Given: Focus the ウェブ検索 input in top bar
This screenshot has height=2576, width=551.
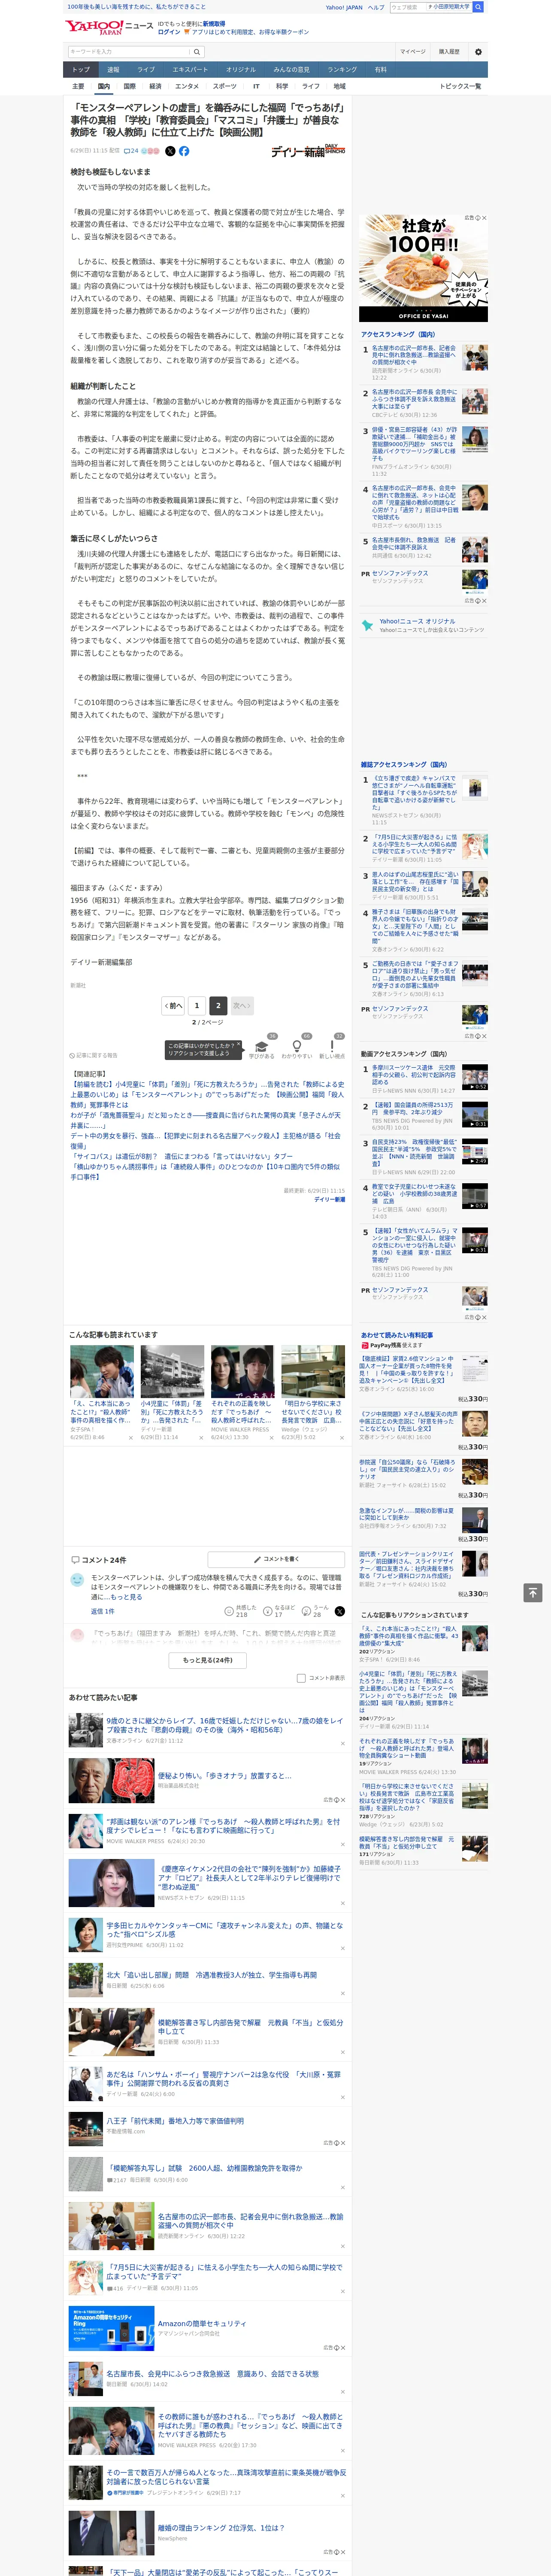Looking at the screenshot, I should (408, 7).
